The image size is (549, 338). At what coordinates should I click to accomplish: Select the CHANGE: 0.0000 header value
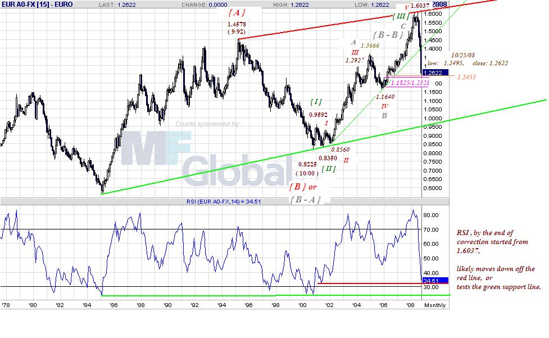pos(205,5)
